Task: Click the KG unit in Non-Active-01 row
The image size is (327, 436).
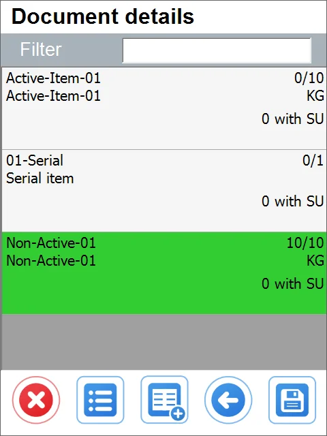Action: 315,260
